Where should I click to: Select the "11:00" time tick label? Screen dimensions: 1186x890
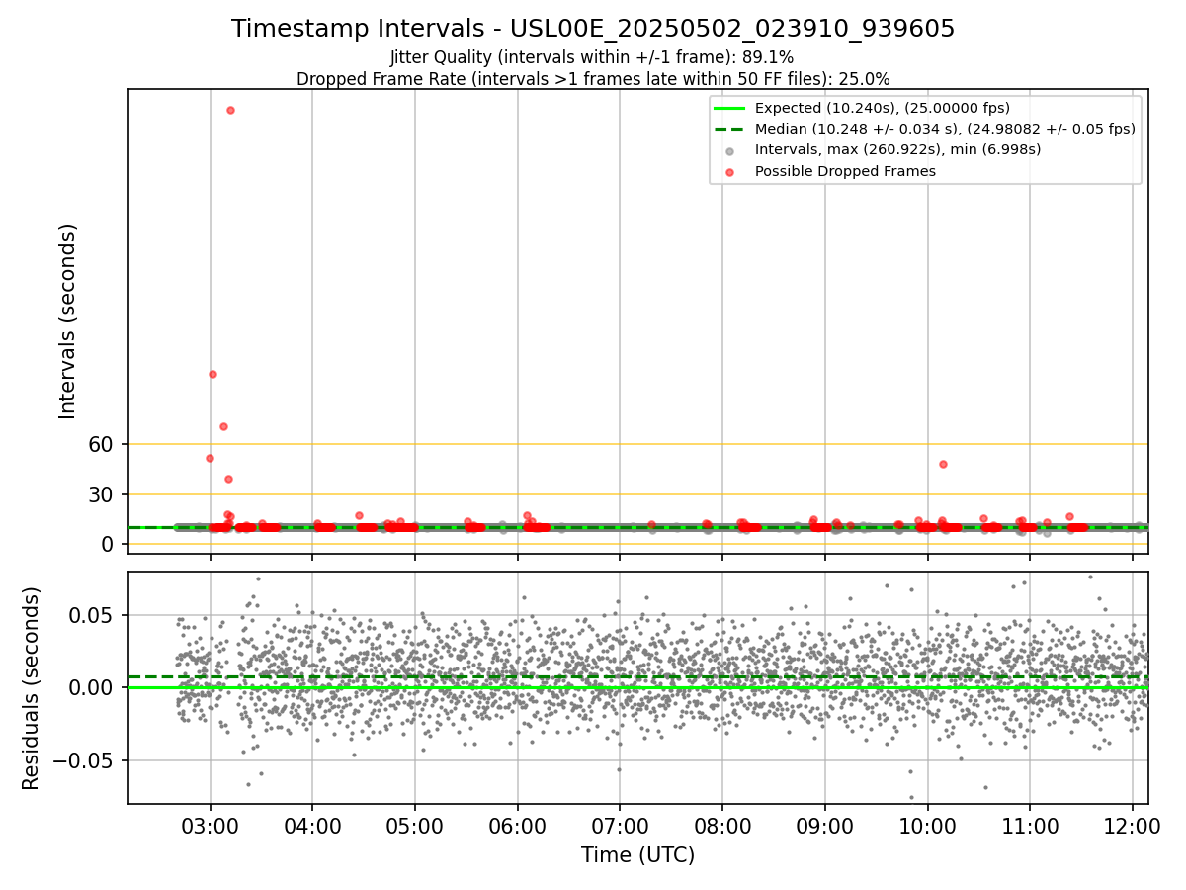pos(1030,825)
